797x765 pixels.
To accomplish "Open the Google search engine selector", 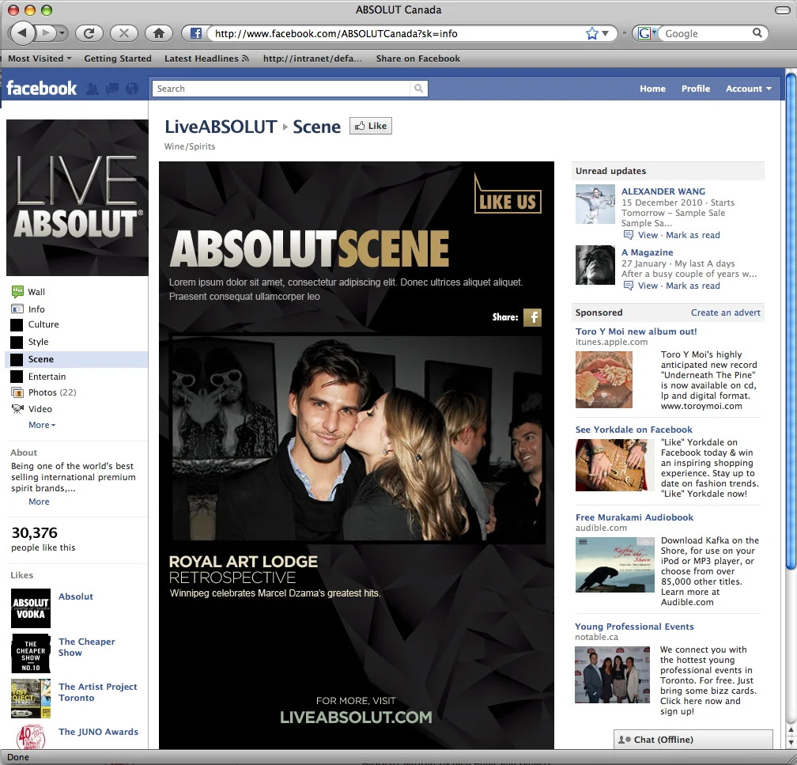I will [647, 33].
